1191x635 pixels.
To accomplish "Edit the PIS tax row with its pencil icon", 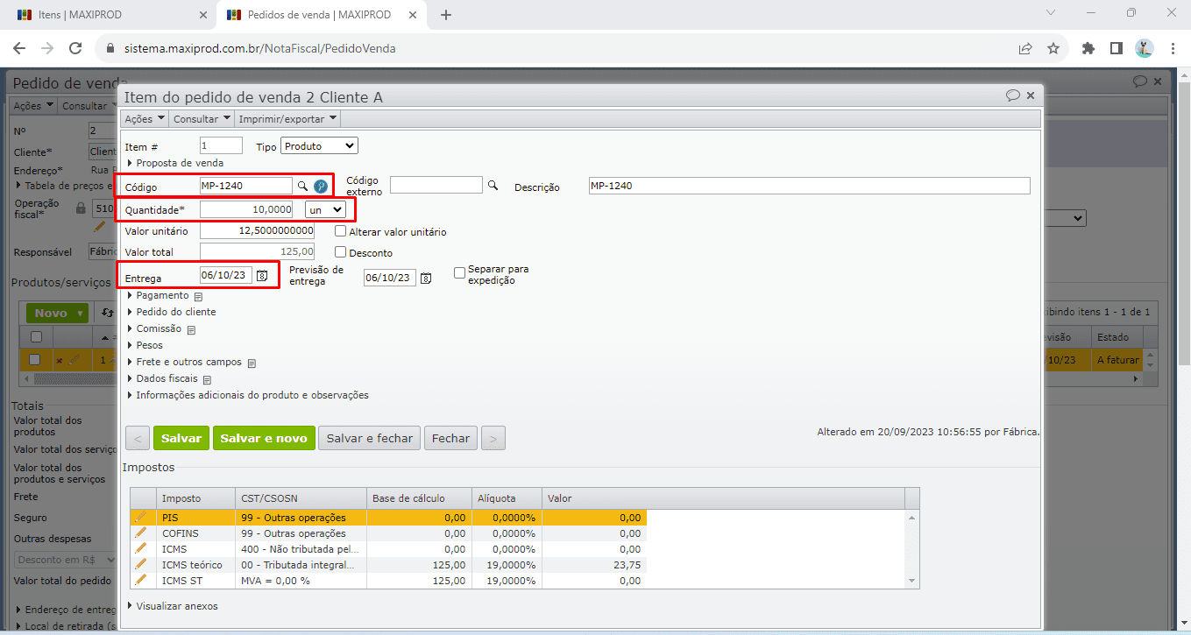I will 140,517.
